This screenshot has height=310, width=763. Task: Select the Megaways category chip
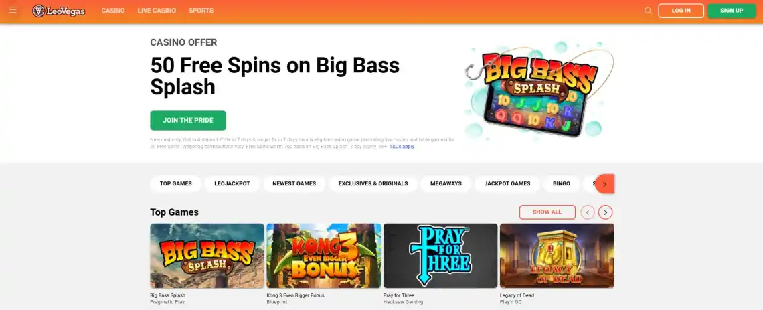[x=446, y=184]
